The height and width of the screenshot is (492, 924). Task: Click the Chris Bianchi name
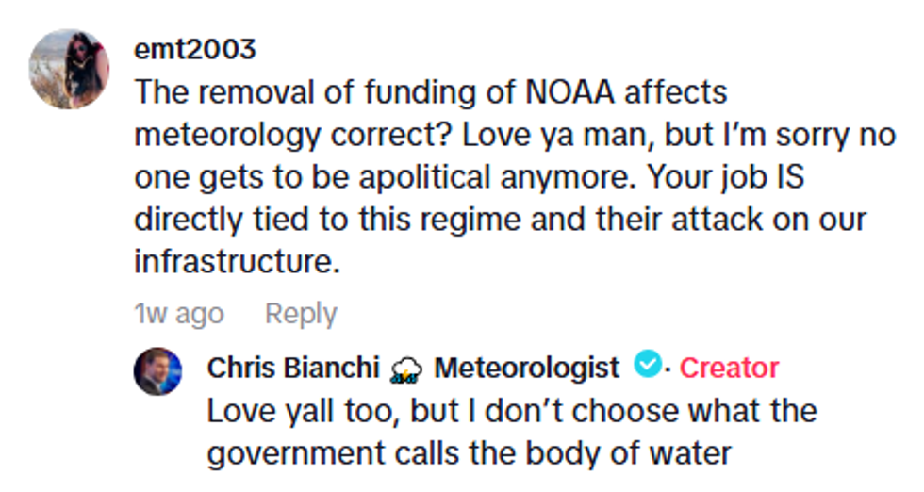[294, 368]
